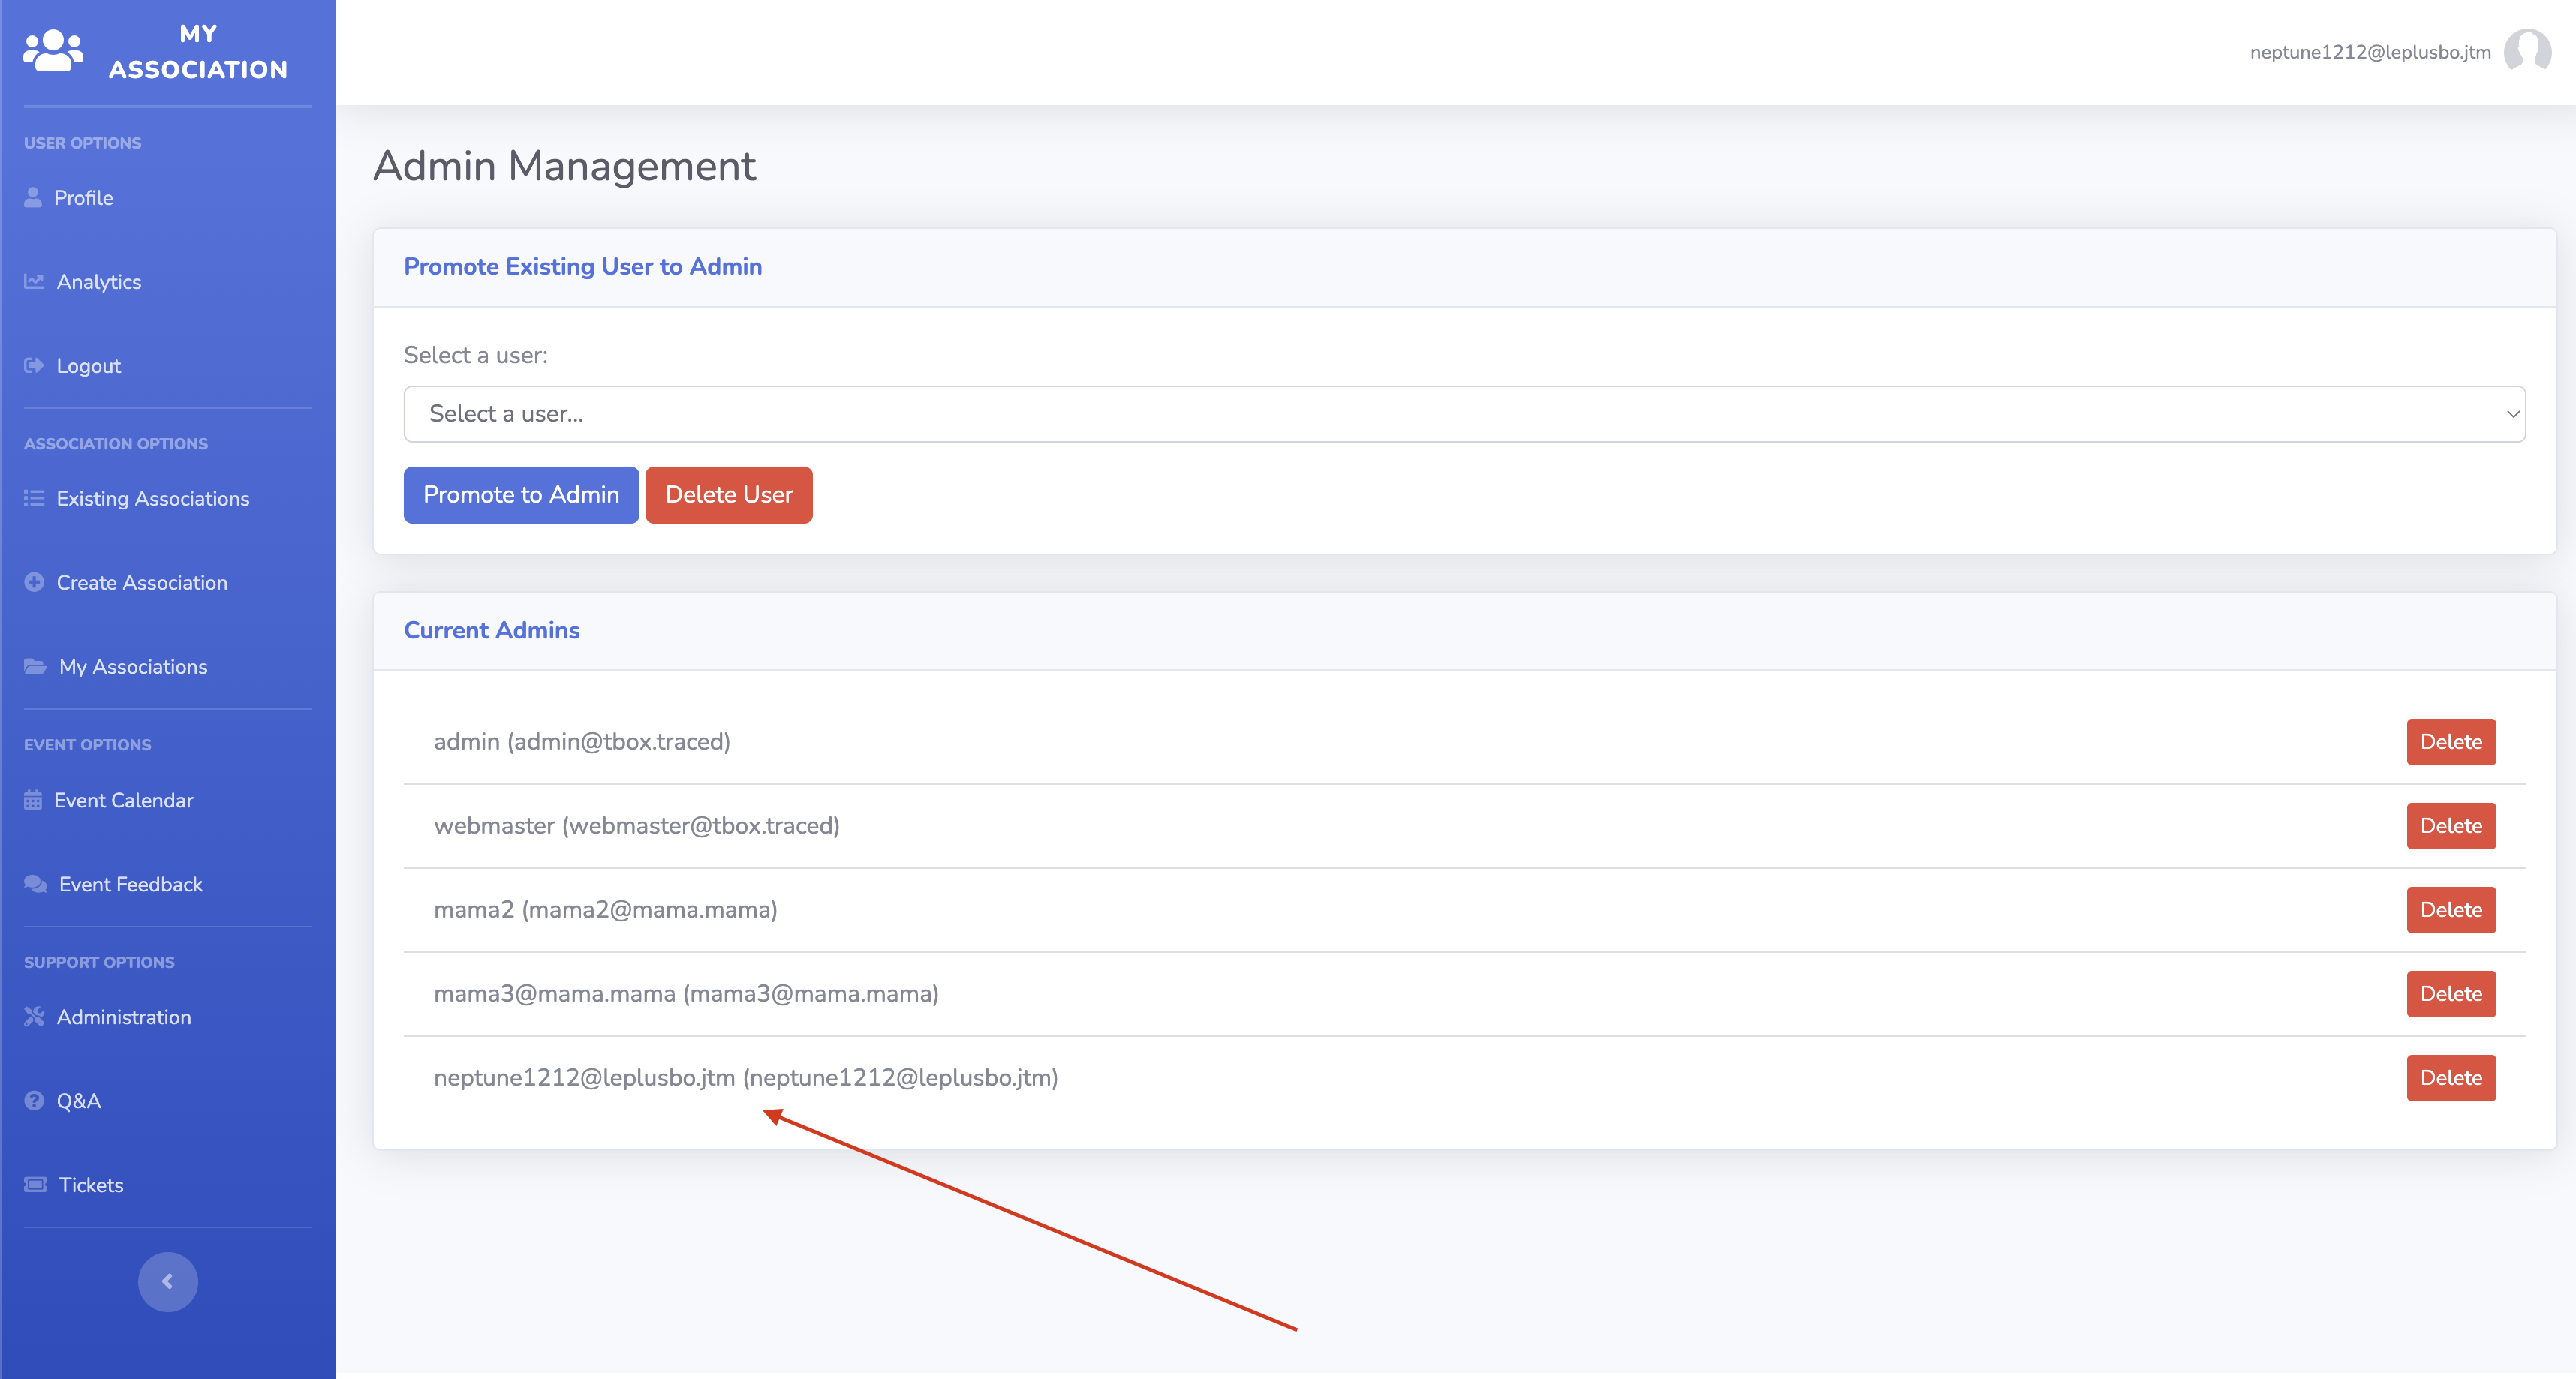Click the Q&A question mark icon
Viewport: 2576px width, 1379px height.
tap(34, 1100)
